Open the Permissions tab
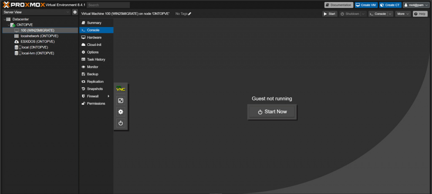432x194 pixels. (x=97, y=104)
